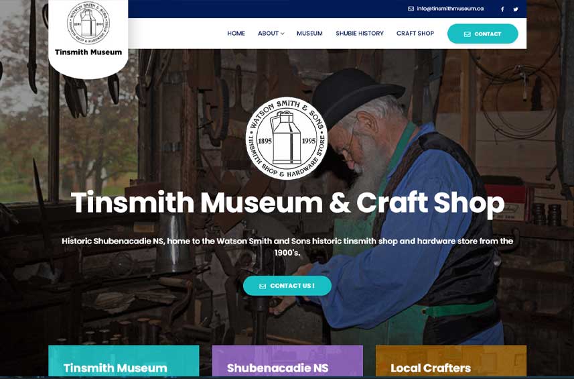Image resolution: width=574 pixels, height=379 pixels.
Task: Open the Museum menu item
Action: tap(309, 34)
